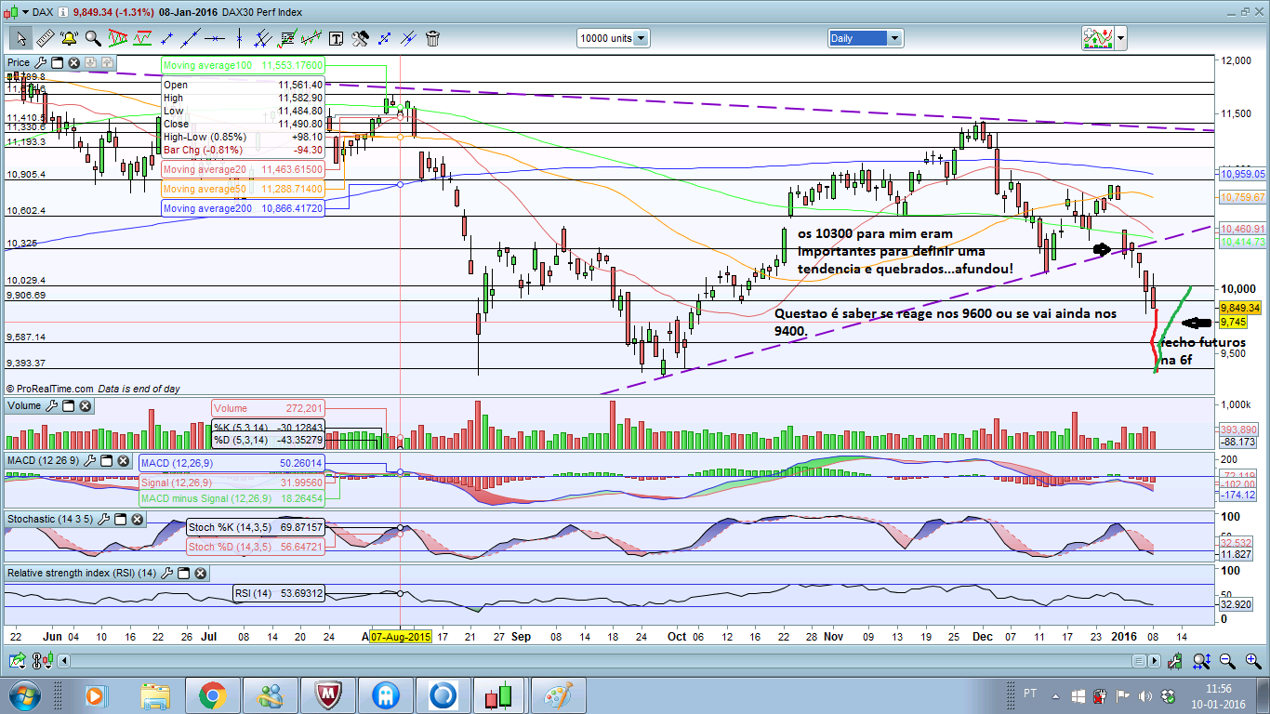Click the Moving average100 value label
The width and height of the screenshot is (1270, 714).
point(243,65)
